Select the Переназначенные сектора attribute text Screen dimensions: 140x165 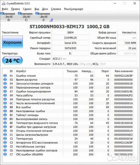[x=33, y=87]
